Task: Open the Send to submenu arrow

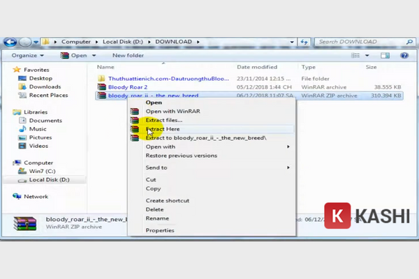Action: (x=288, y=167)
